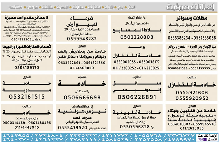Switch to the سيارات category
This screenshot has width=219, height=142.
pos(78,7)
